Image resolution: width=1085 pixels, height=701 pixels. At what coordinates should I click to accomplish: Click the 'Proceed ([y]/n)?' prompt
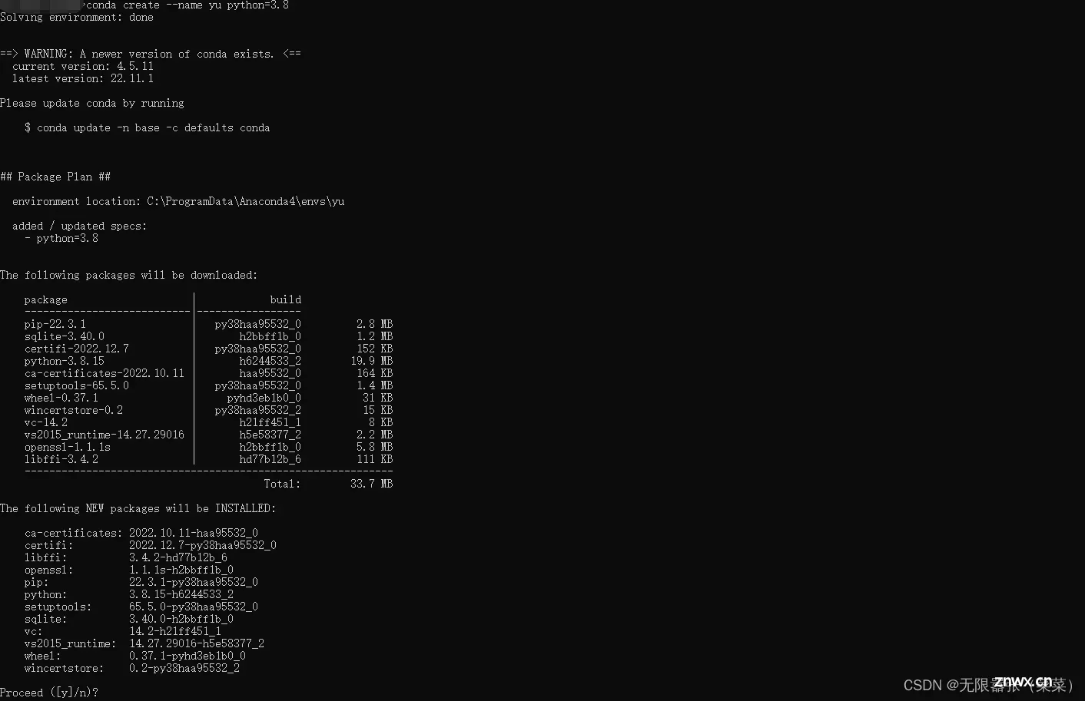(49, 693)
